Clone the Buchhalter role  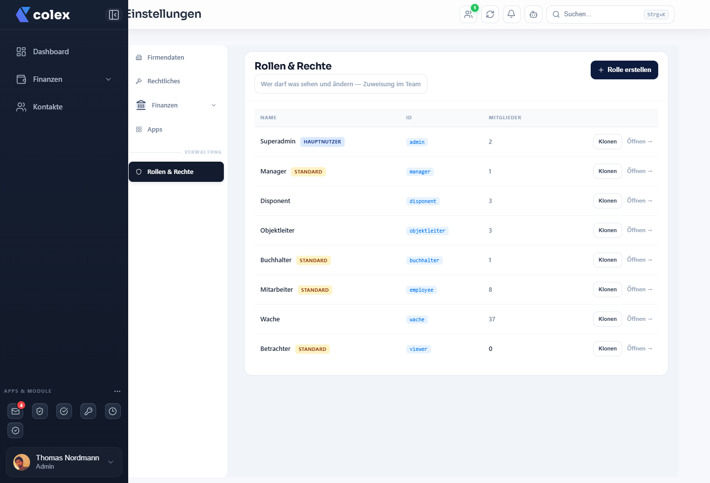[607, 260]
